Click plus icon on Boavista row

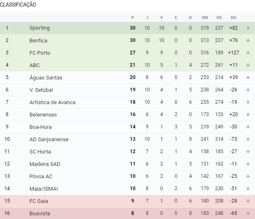(x=248, y=213)
